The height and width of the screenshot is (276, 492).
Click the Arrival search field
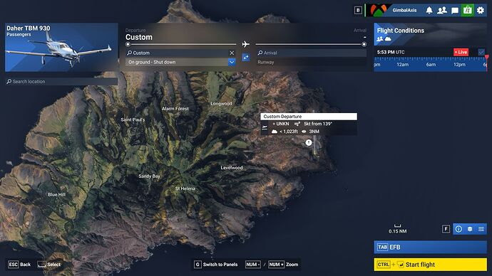pos(312,53)
